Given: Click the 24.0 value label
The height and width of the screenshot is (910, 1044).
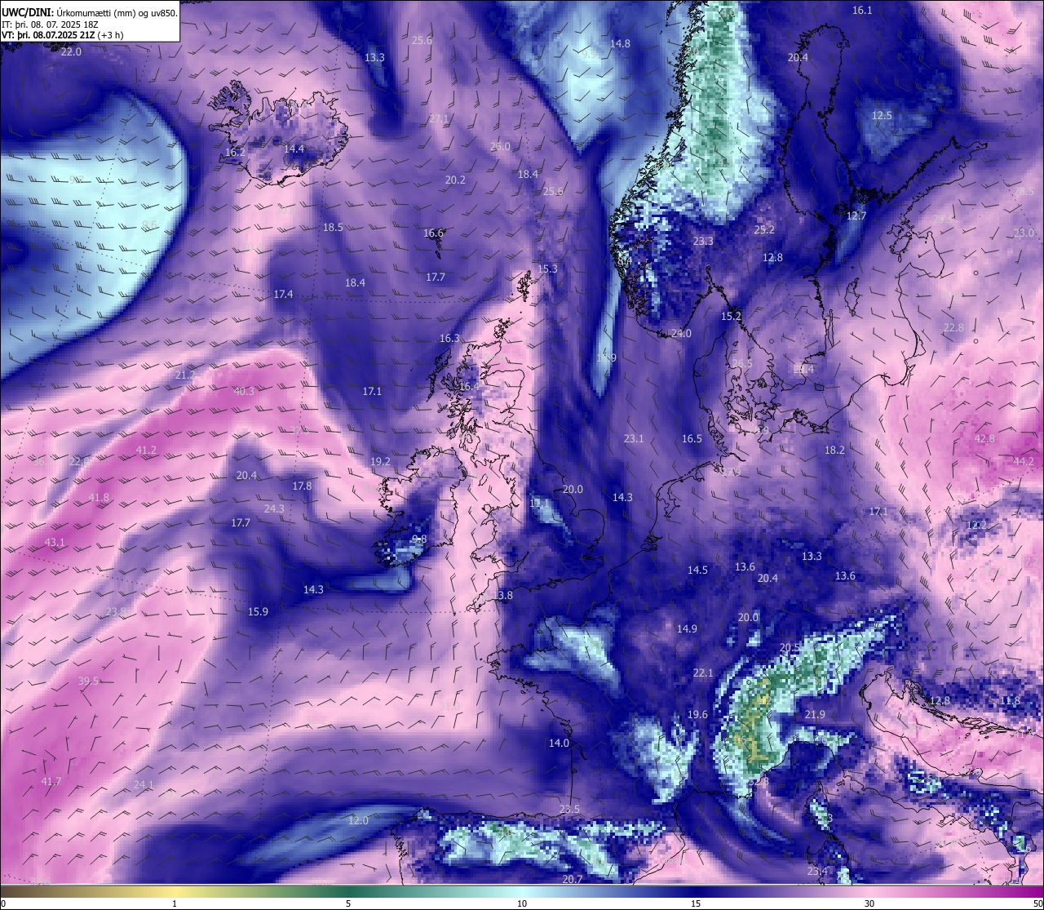Looking at the screenshot, I should point(681,333).
